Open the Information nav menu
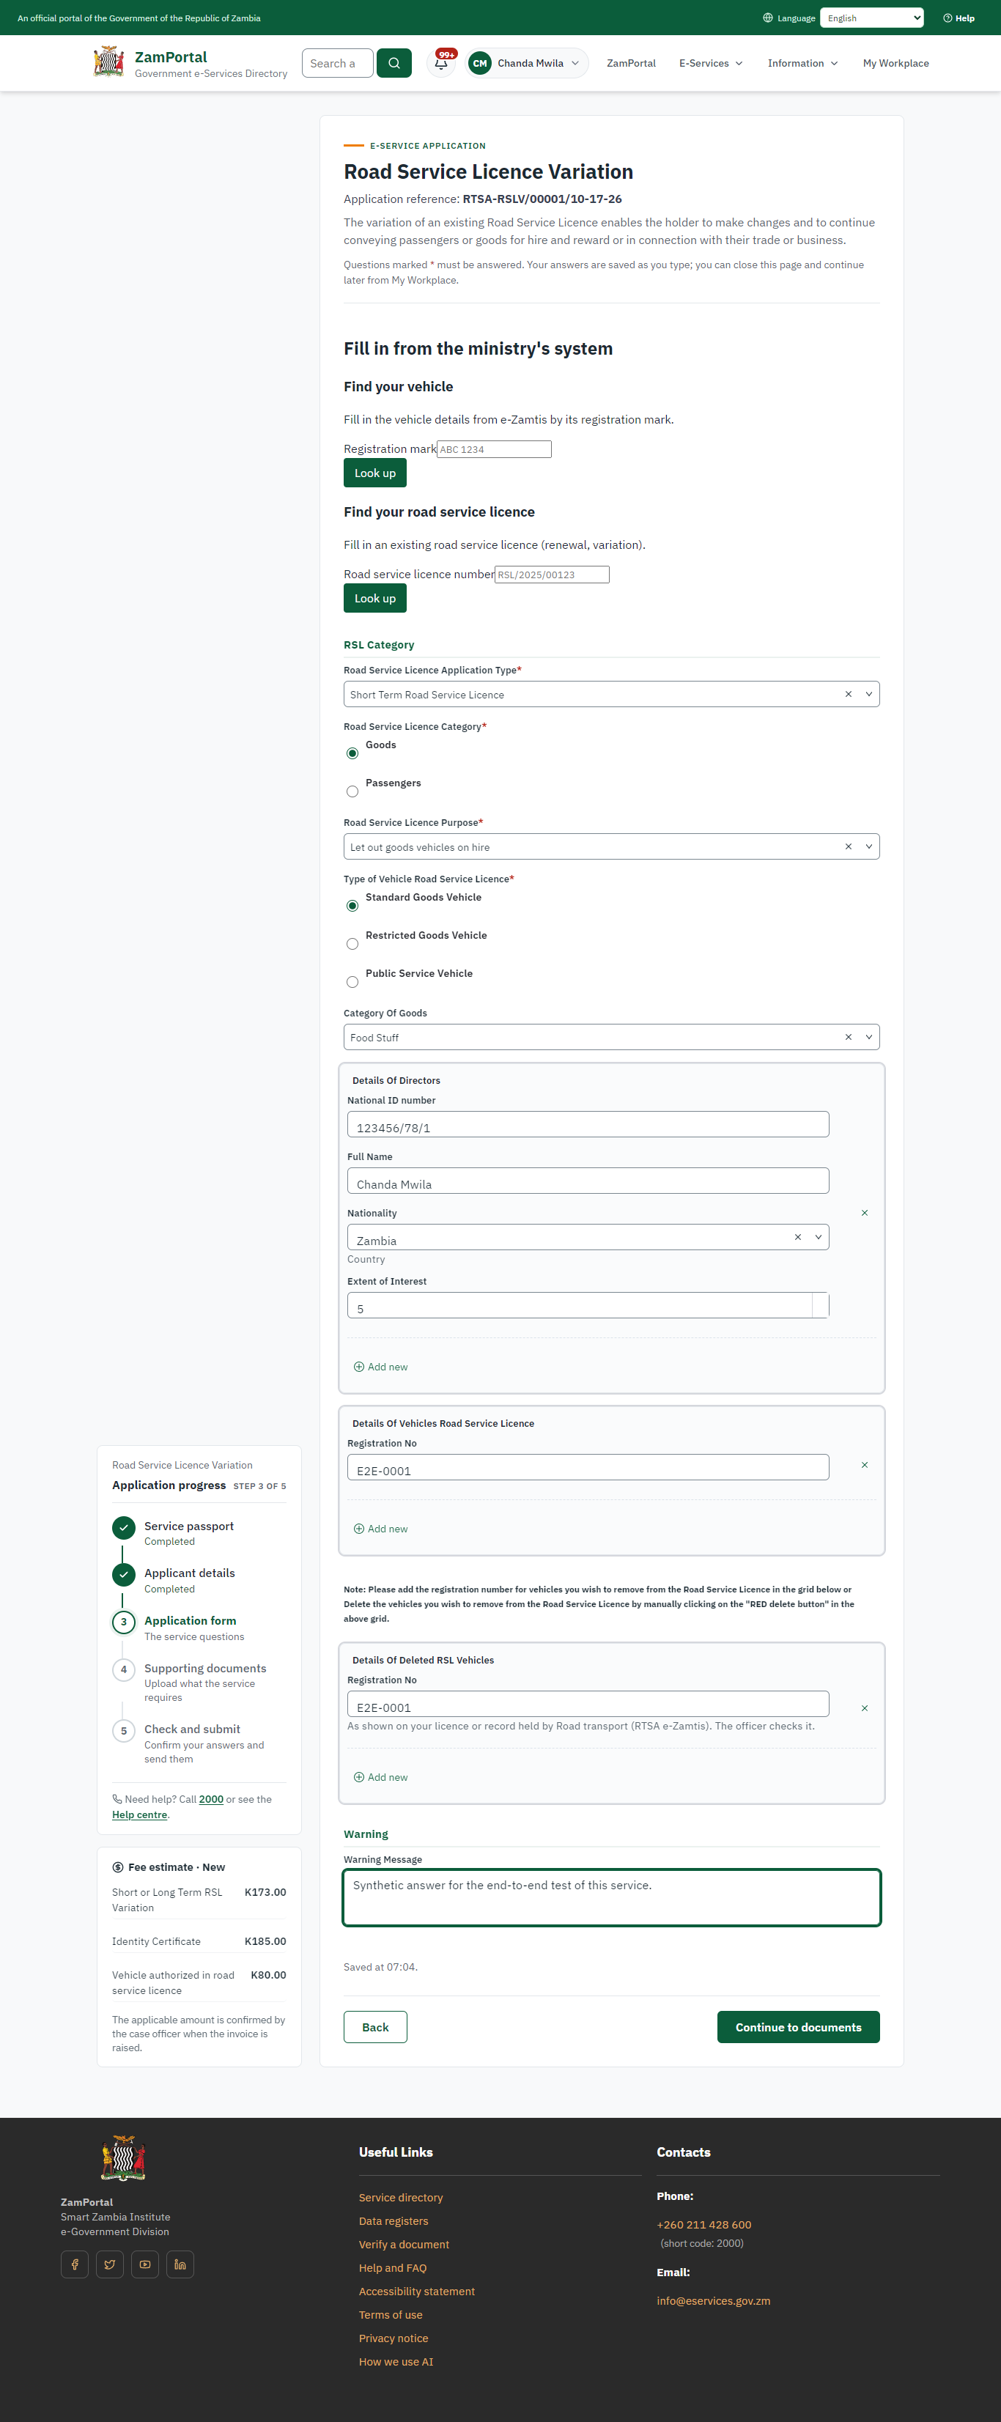Screen dimensions: 1001x2422 pyautogui.click(x=802, y=63)
